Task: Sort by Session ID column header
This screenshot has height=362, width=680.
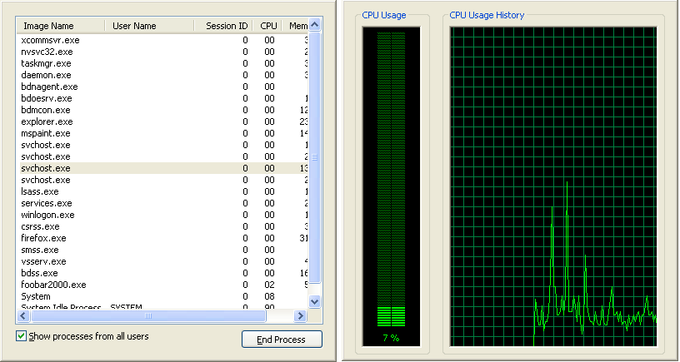Action: click(x=226, y=26)
